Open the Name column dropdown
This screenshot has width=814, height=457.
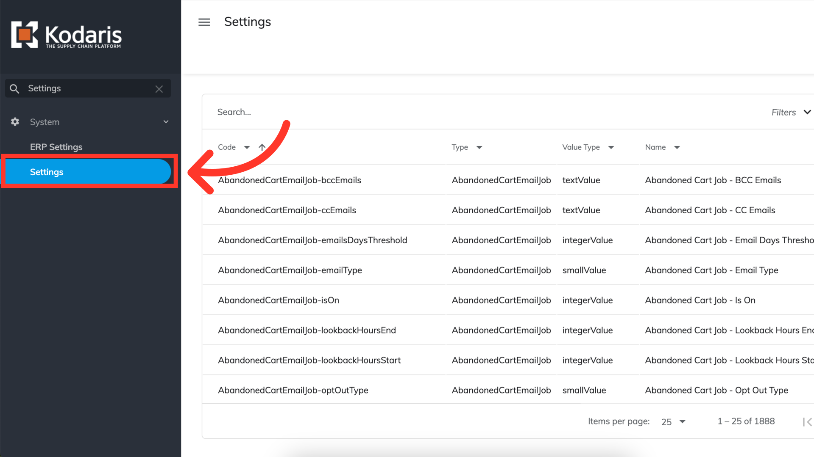677,147
